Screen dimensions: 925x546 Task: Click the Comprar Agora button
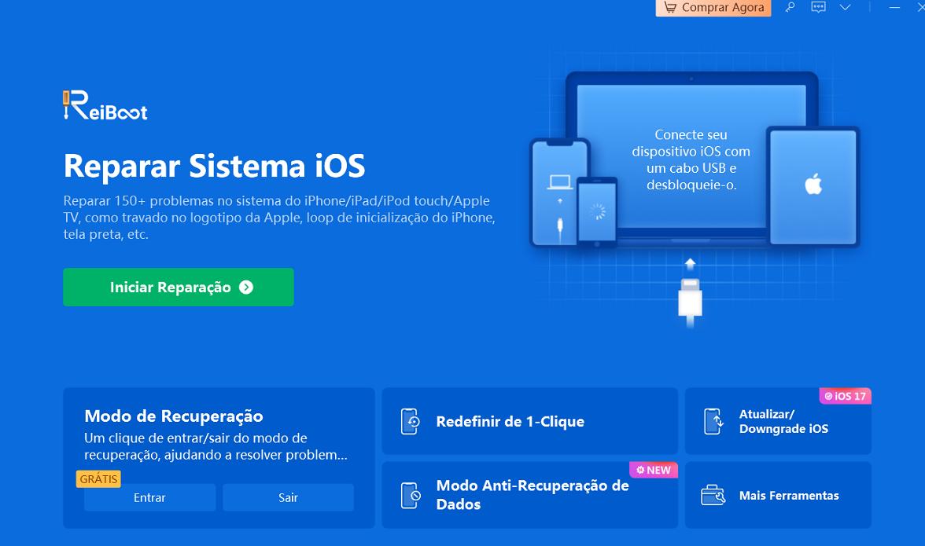[x=713, y=8]
